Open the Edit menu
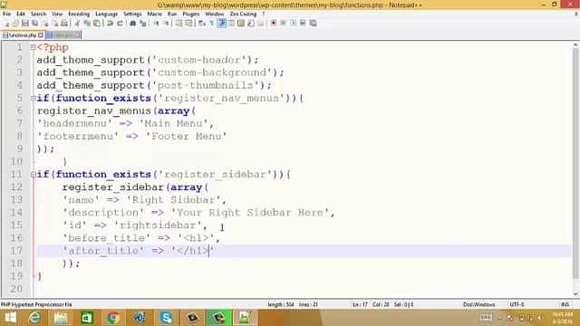 pyautogui.click(x=21, y=14)
